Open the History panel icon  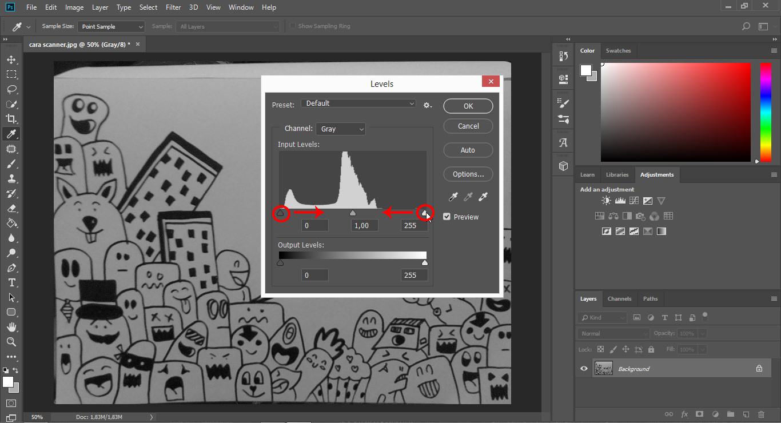click(x=563, y=56)
